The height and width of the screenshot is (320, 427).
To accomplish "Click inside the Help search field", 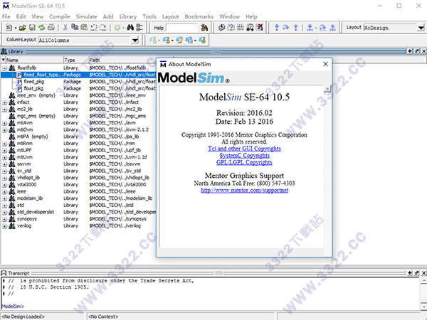I will click(x=181, y=27).
